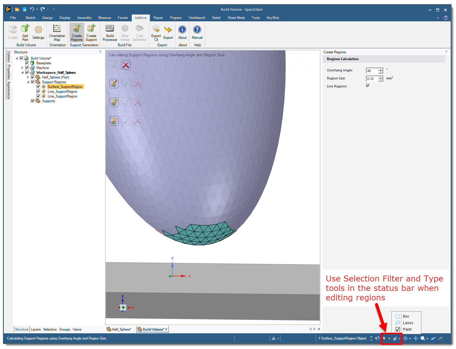Viewport: 456px width, 349px height.
Task: Select the Surface_SupportRegion tree item
Action: coord(65,87)
